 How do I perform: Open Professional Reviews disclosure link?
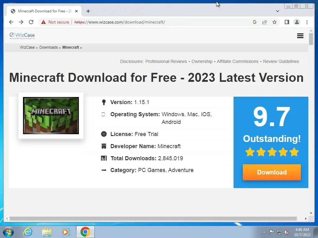pyautogui.click(x=166, y=61)
